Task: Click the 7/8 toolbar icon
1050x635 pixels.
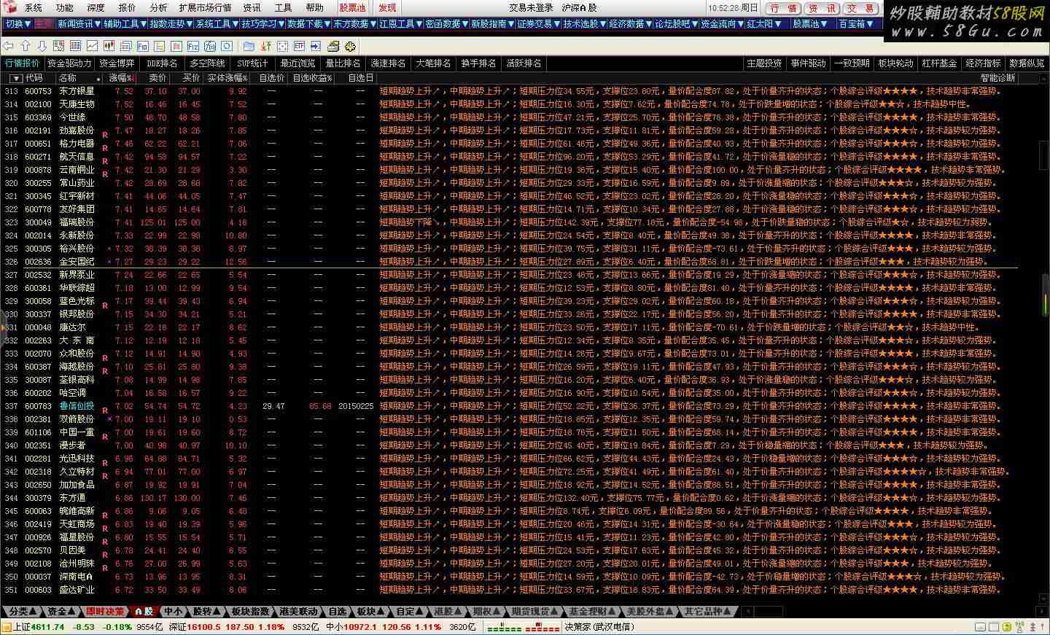Action: point(209,46)
